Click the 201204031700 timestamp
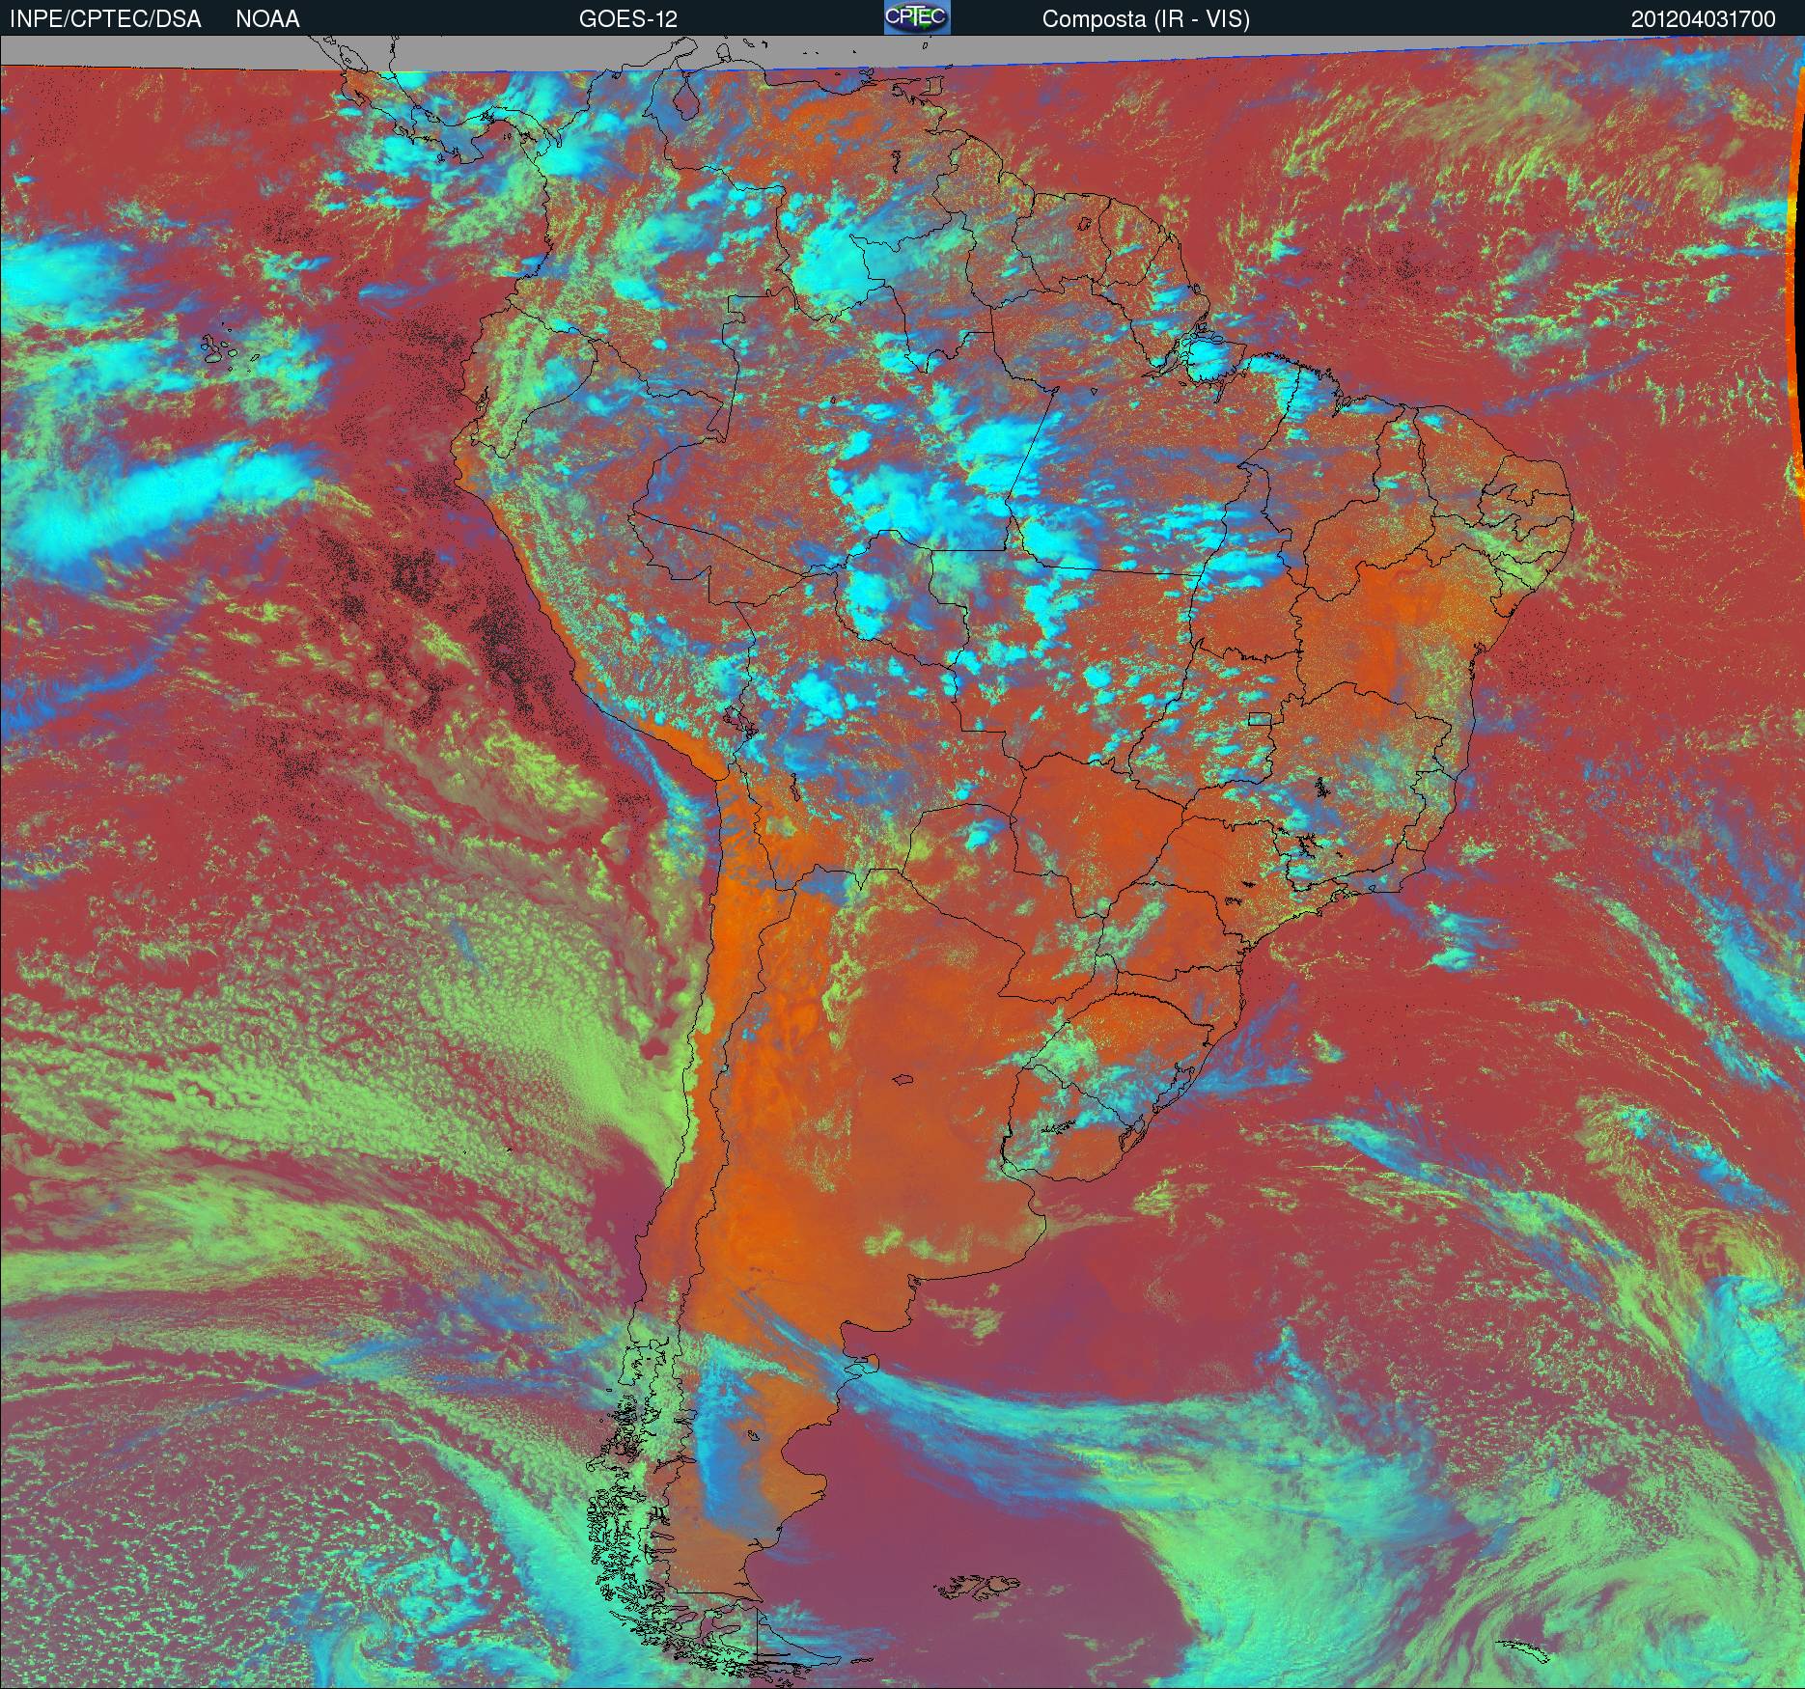 coord(1704,19)
